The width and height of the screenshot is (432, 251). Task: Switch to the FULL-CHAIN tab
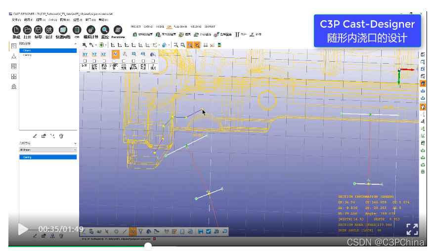180,27
